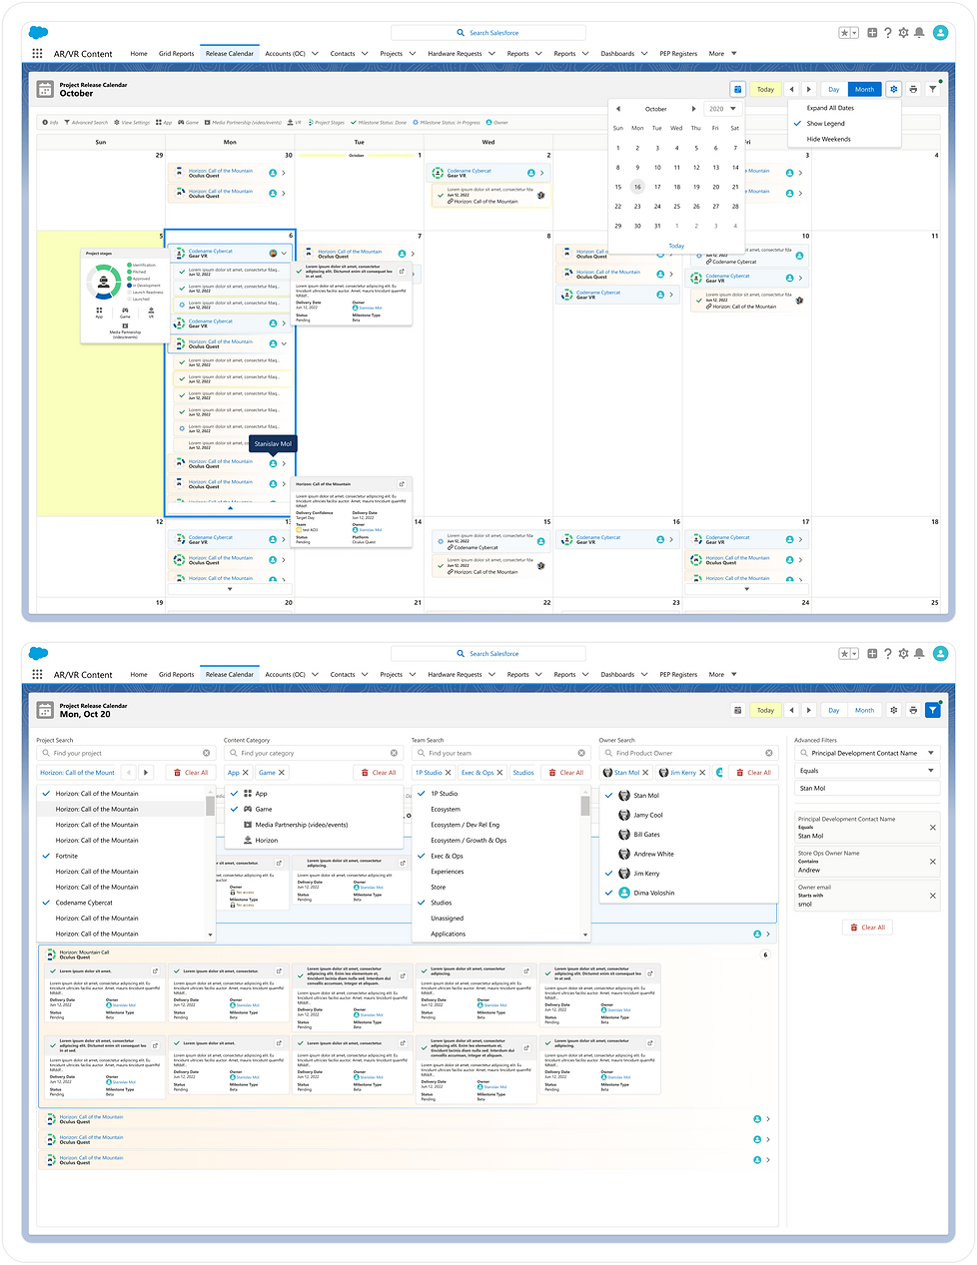Delete Store Ops Owner Name advanced filter

[933, 862]
